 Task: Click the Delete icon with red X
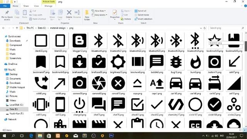tap(69, 12)
